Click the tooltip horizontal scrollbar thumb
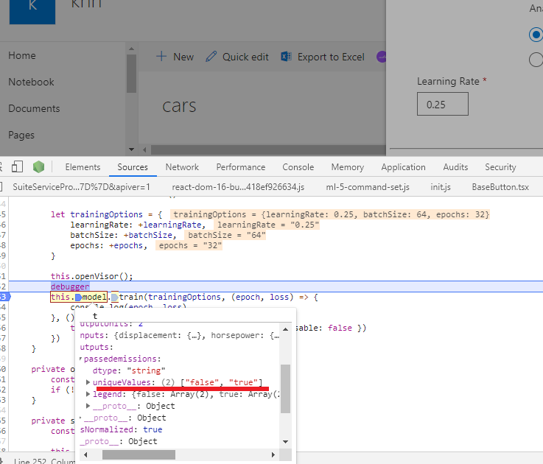The height and width of the screenshot is (464, 543). point(139,454)
